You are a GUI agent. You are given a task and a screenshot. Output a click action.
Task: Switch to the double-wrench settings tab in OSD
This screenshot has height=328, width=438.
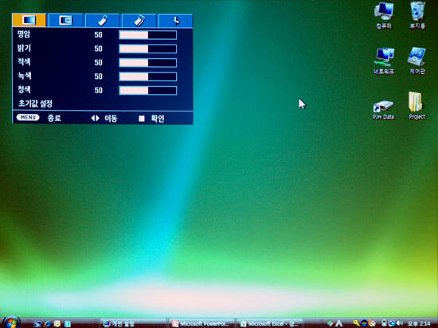tap(139, 21)
